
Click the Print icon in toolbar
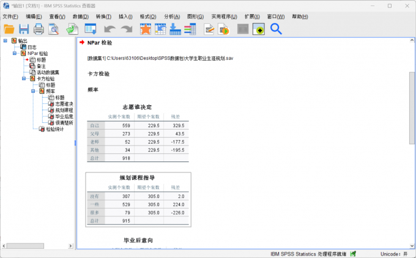(x=39, y=29)
